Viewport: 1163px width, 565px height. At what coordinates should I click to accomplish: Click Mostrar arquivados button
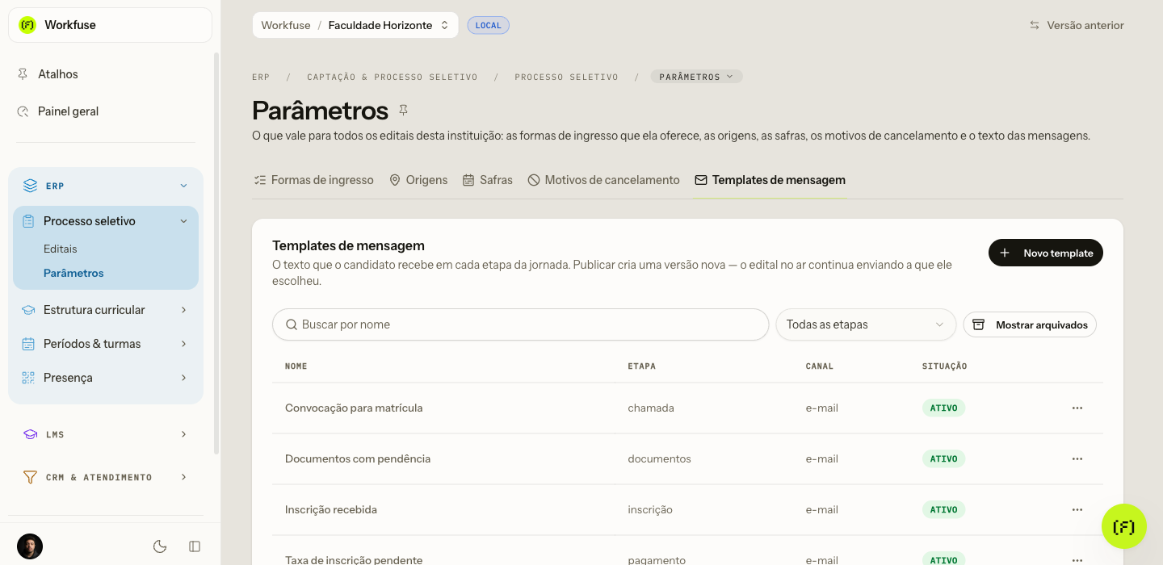click(1030, 324)
